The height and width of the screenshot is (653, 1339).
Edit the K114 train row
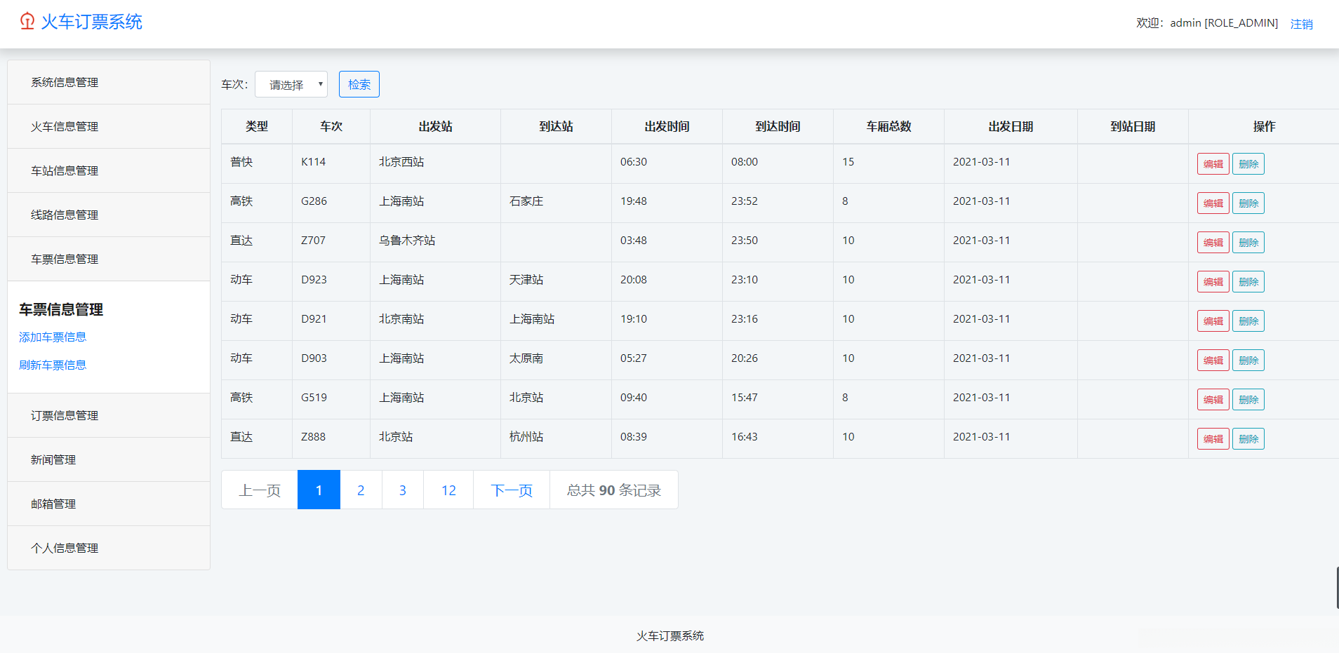1213,164
